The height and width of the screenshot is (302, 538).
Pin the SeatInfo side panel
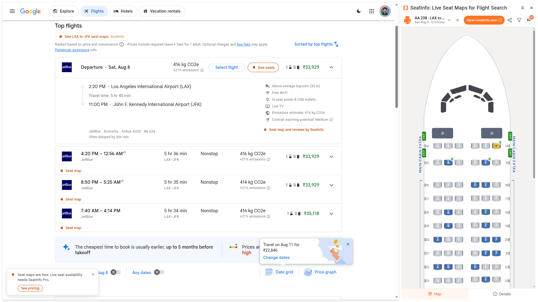pos(523,8)
